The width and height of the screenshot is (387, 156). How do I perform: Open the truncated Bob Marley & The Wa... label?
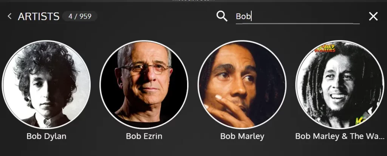[340, 136]
